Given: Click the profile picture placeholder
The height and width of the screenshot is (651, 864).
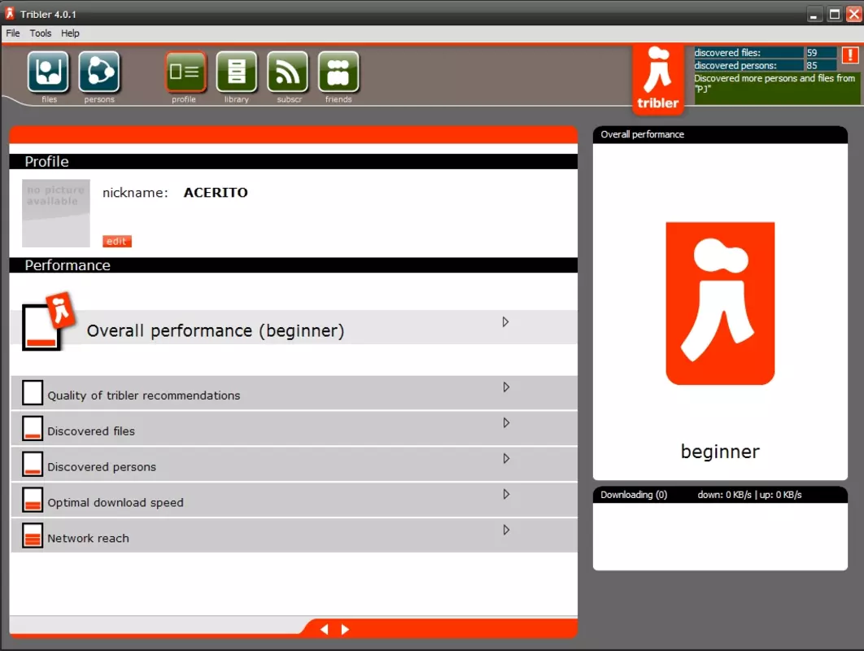Looking at the screenshot, I should (x=55, y=212).
